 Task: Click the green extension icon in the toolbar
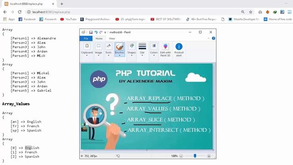pos(275,12)
